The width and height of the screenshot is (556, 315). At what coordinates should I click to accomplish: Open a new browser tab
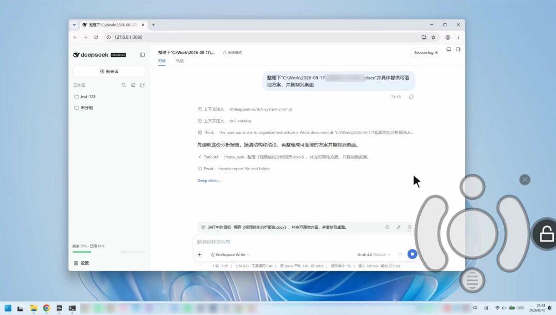pos(153,25)
